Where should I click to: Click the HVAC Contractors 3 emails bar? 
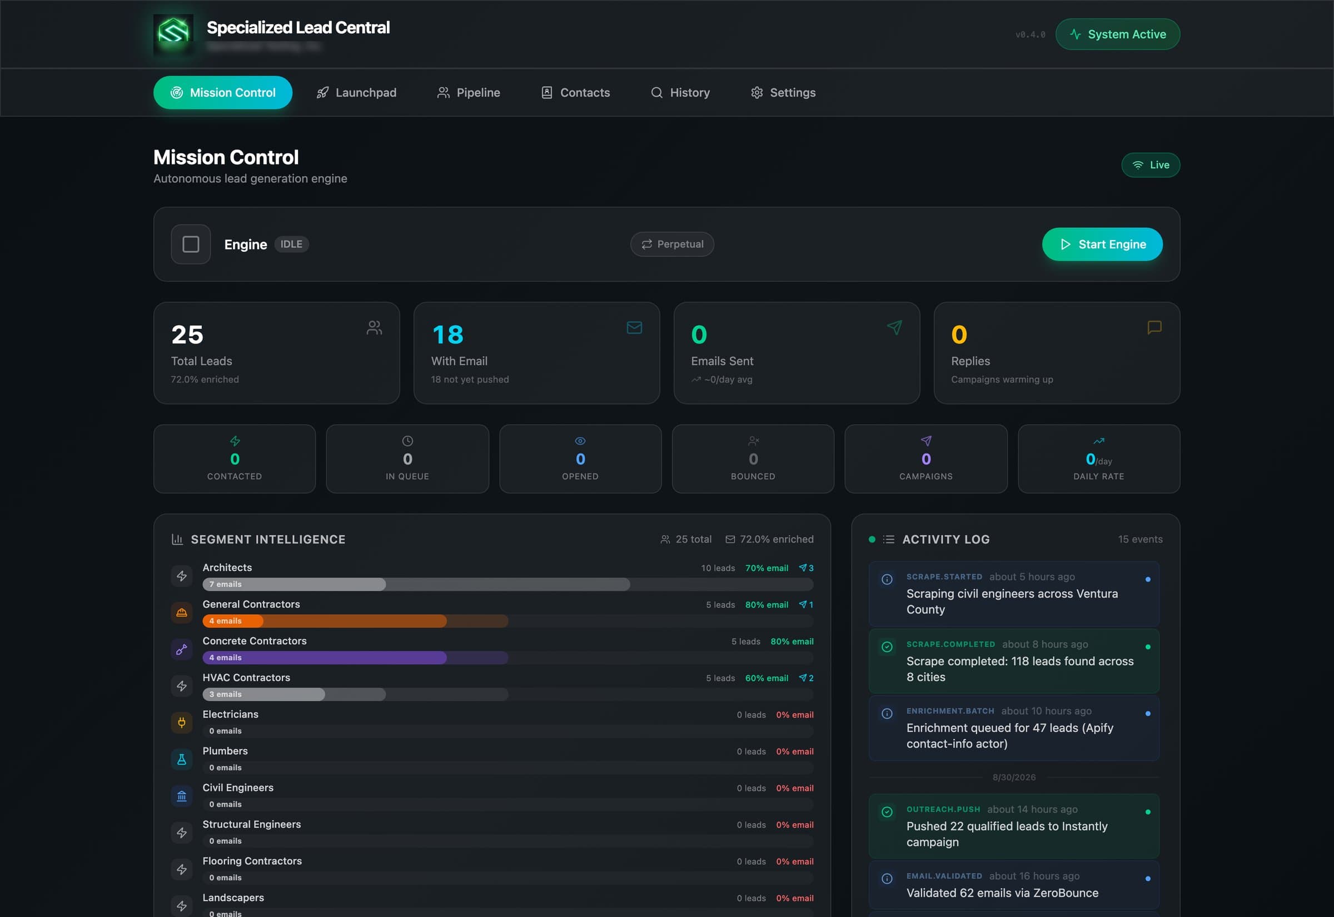pyautogui.click(x=508, y=695)
